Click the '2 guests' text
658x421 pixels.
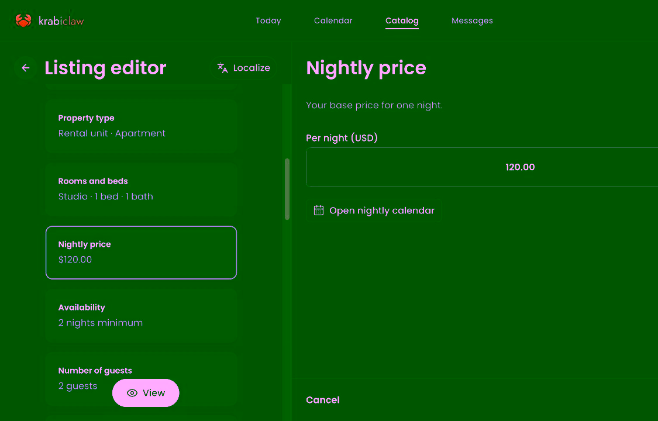78,386
